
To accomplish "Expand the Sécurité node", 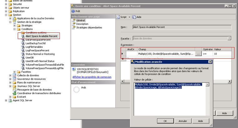I will pyautogui.click(x=6, y=4).
